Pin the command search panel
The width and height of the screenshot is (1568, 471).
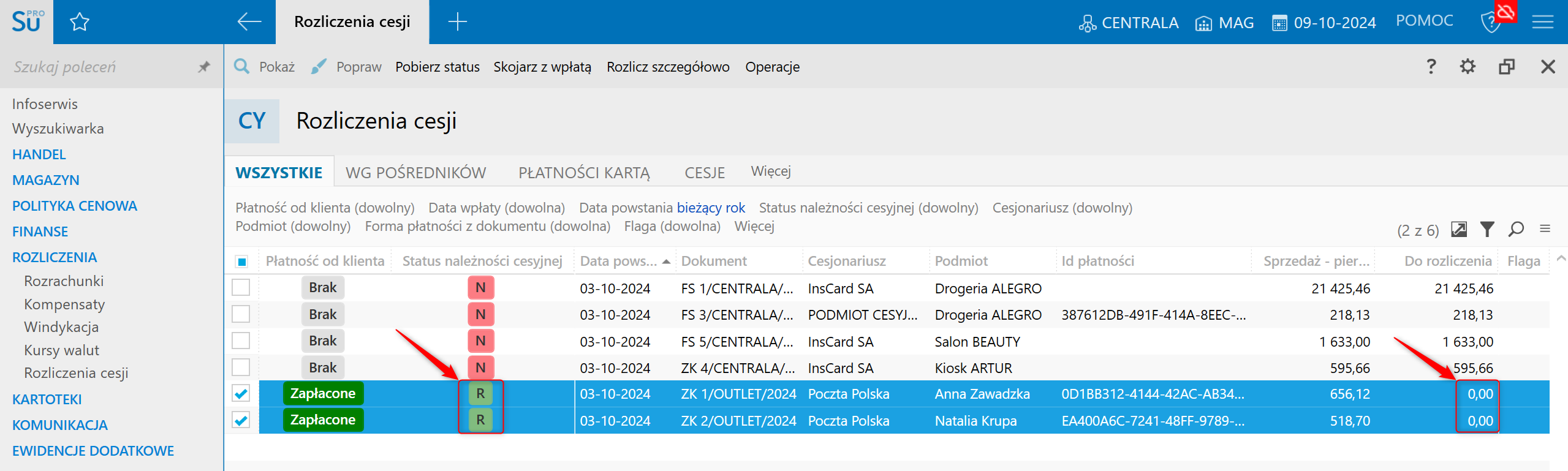pos(204,67)
